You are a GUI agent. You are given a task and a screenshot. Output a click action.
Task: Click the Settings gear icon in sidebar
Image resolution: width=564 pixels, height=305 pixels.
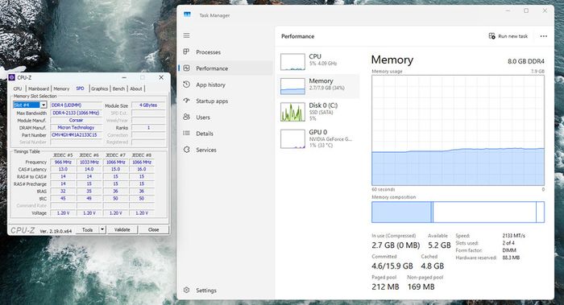(186, 290)
